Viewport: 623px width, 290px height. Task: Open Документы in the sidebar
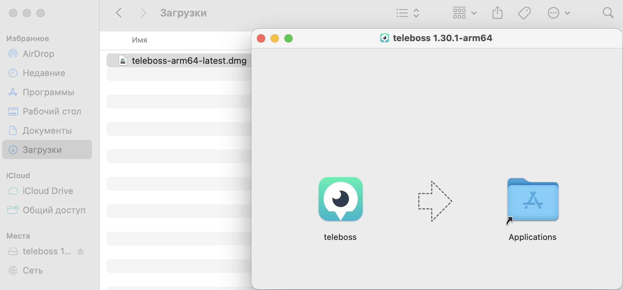47,131
